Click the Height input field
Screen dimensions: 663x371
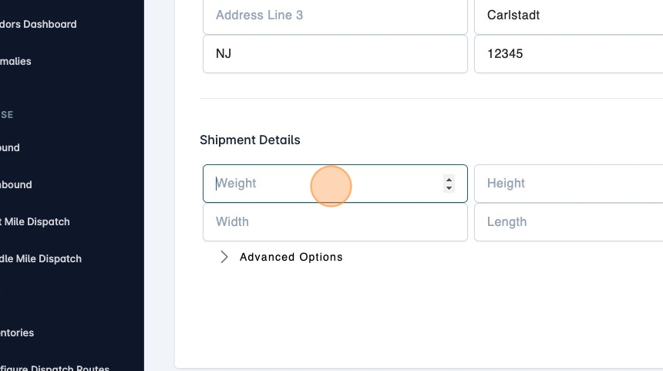(567, 184)
